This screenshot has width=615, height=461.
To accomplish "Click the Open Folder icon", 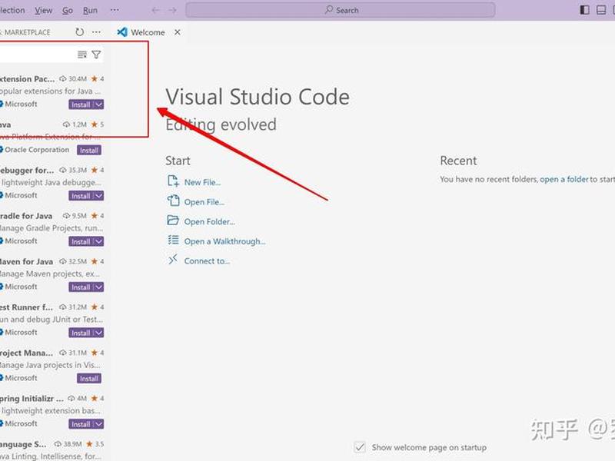I will click(x=173, y=221).
